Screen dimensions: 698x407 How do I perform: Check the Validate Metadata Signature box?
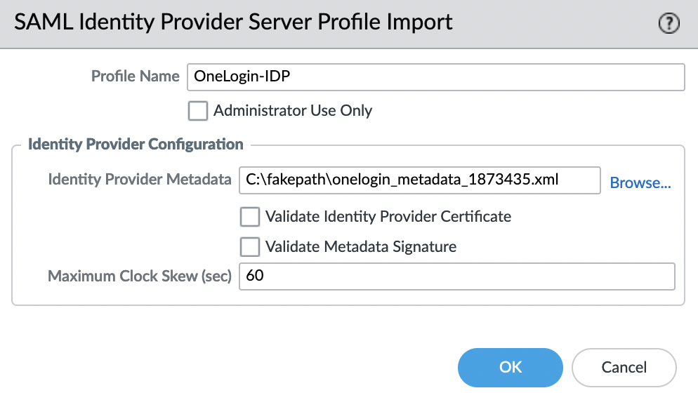[x=250, y=247]
